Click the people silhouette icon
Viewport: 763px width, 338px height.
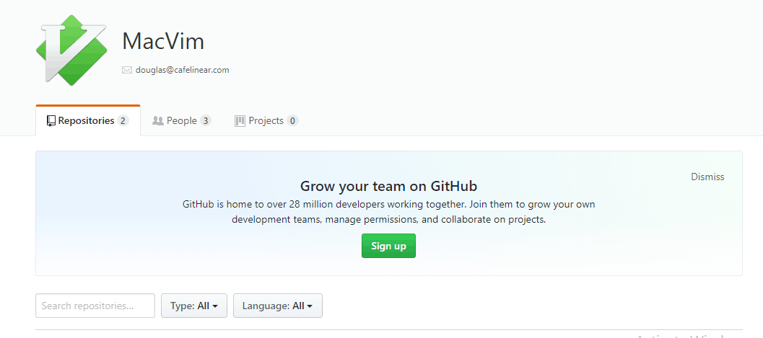[157, 120]
